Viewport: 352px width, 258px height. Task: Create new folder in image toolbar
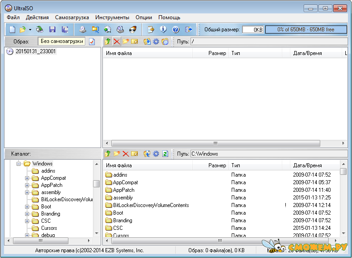point(126,42)
